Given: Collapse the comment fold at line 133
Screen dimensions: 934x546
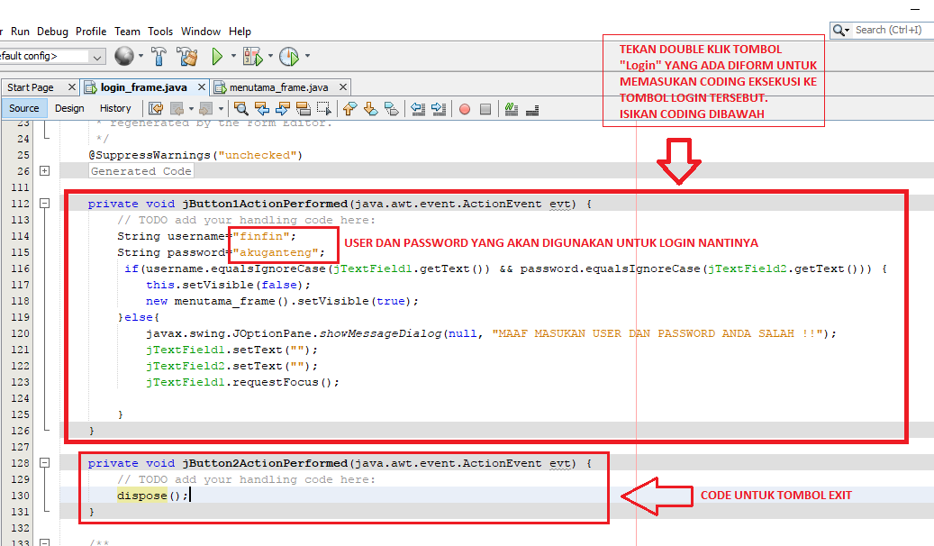Looking at the screenshot, I should pyautogui.click(x=45, y=542).
